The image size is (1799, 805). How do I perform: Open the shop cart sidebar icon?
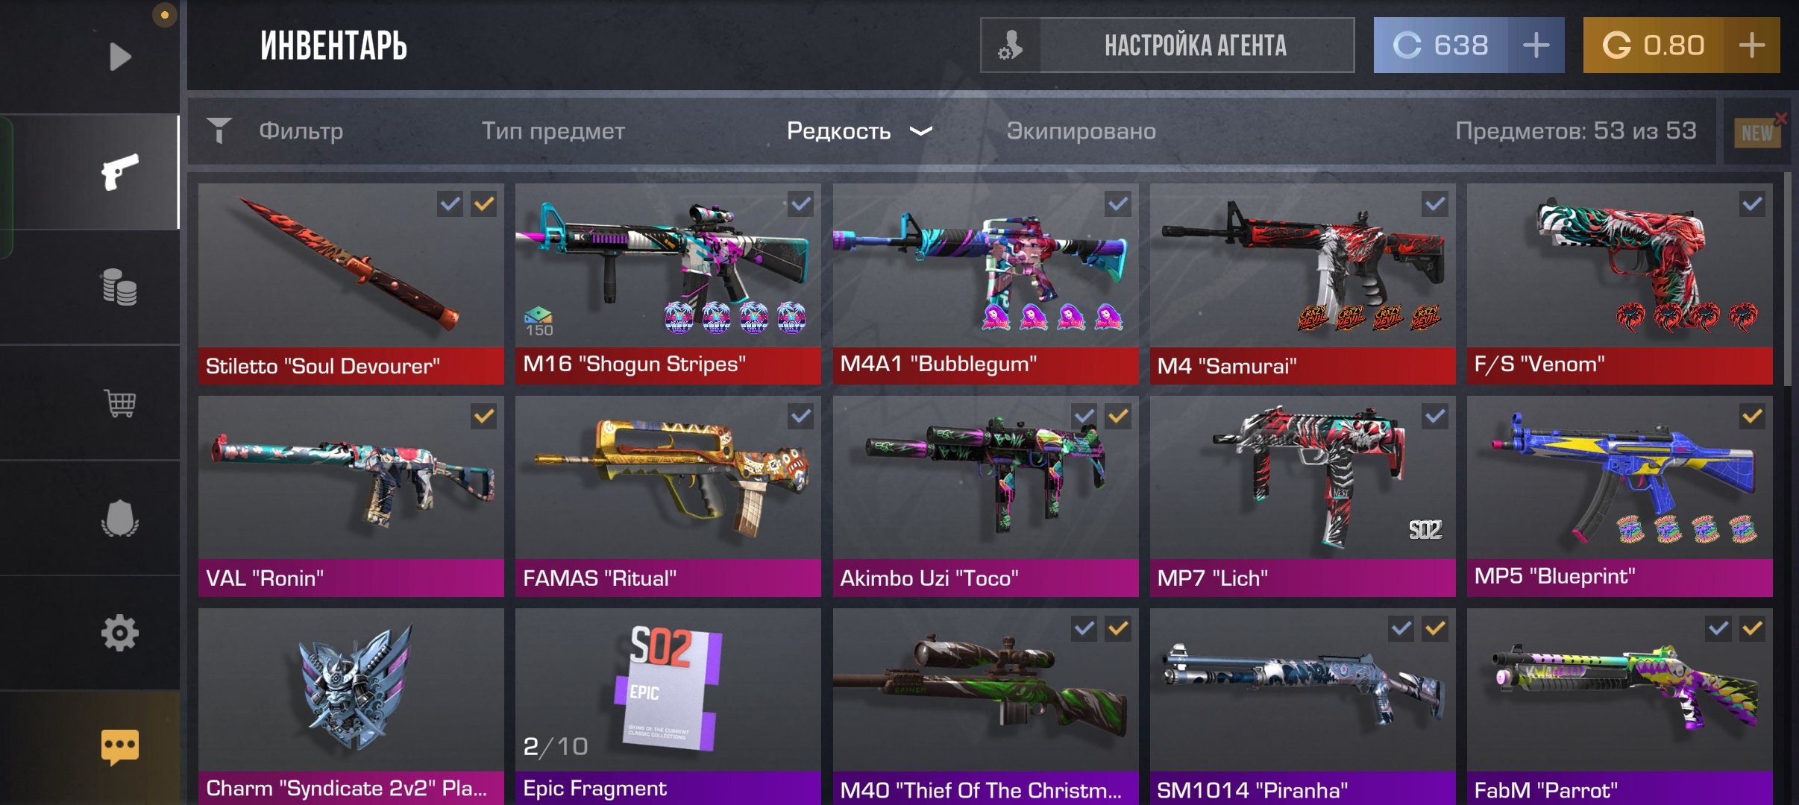tap(119, 403)
